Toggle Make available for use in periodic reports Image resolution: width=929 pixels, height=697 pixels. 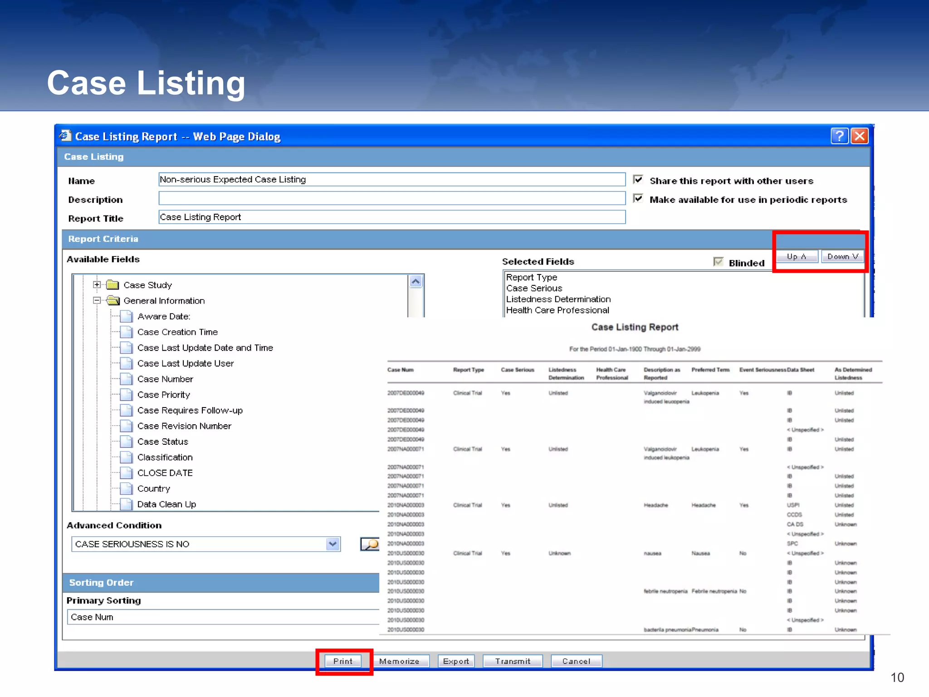click(638, 199)
